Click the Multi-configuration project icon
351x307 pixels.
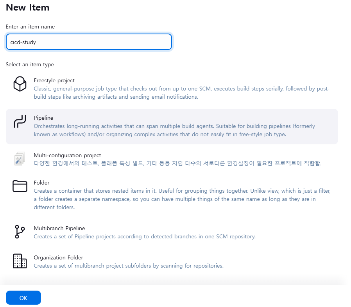(x=20, y=158)
